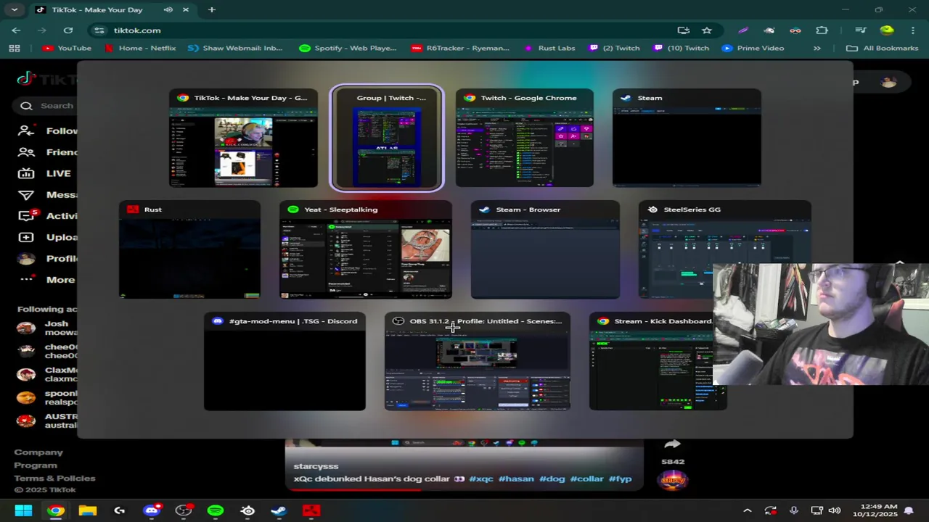The height and width of the screenshot is (522, 929).
Task: Select the Group | Twitch window thumbnail
Action: (x=387, y=138)
